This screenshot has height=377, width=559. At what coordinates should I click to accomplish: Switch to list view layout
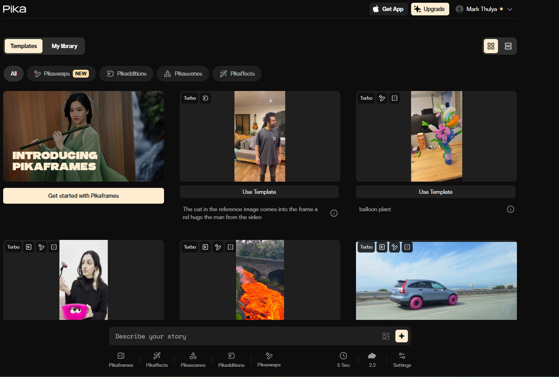[508, 46]
